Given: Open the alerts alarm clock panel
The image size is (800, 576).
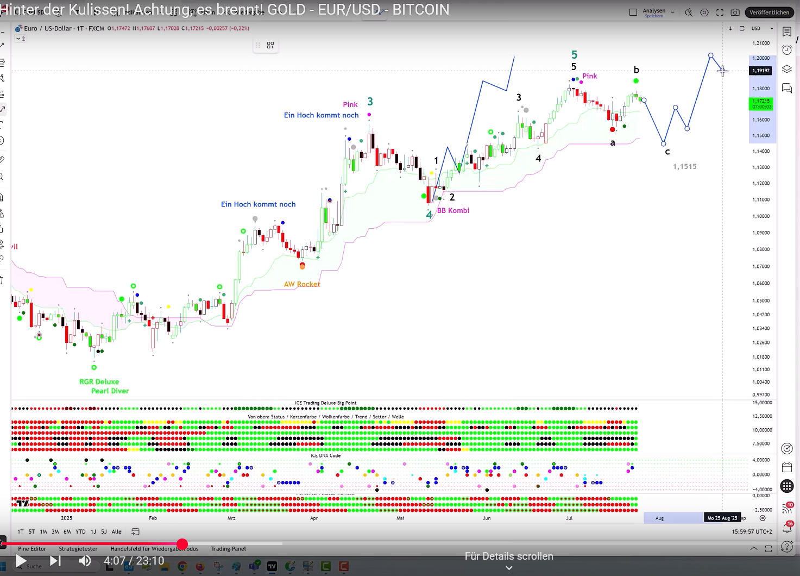Looking at the screenshot, I should point(786,50).
